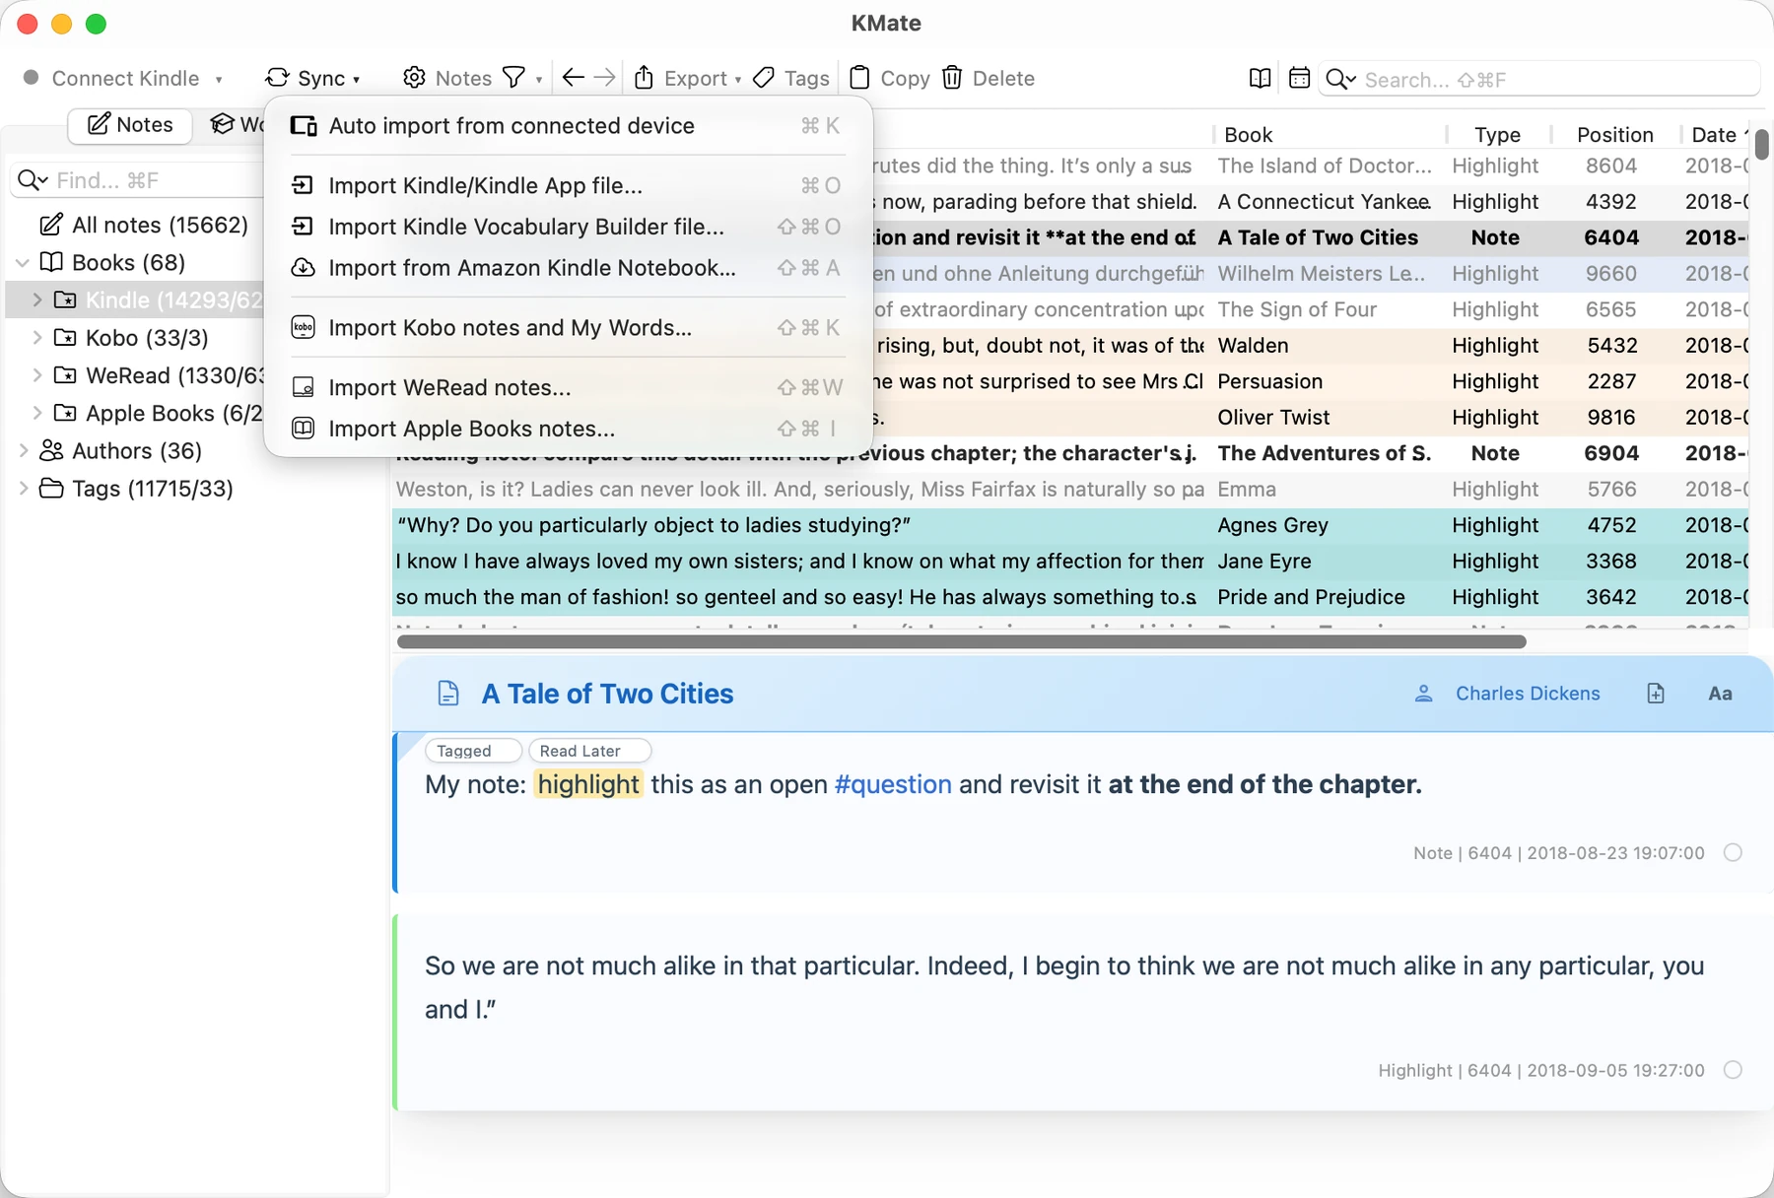Expand the WeRead folder

pos(37,375)
